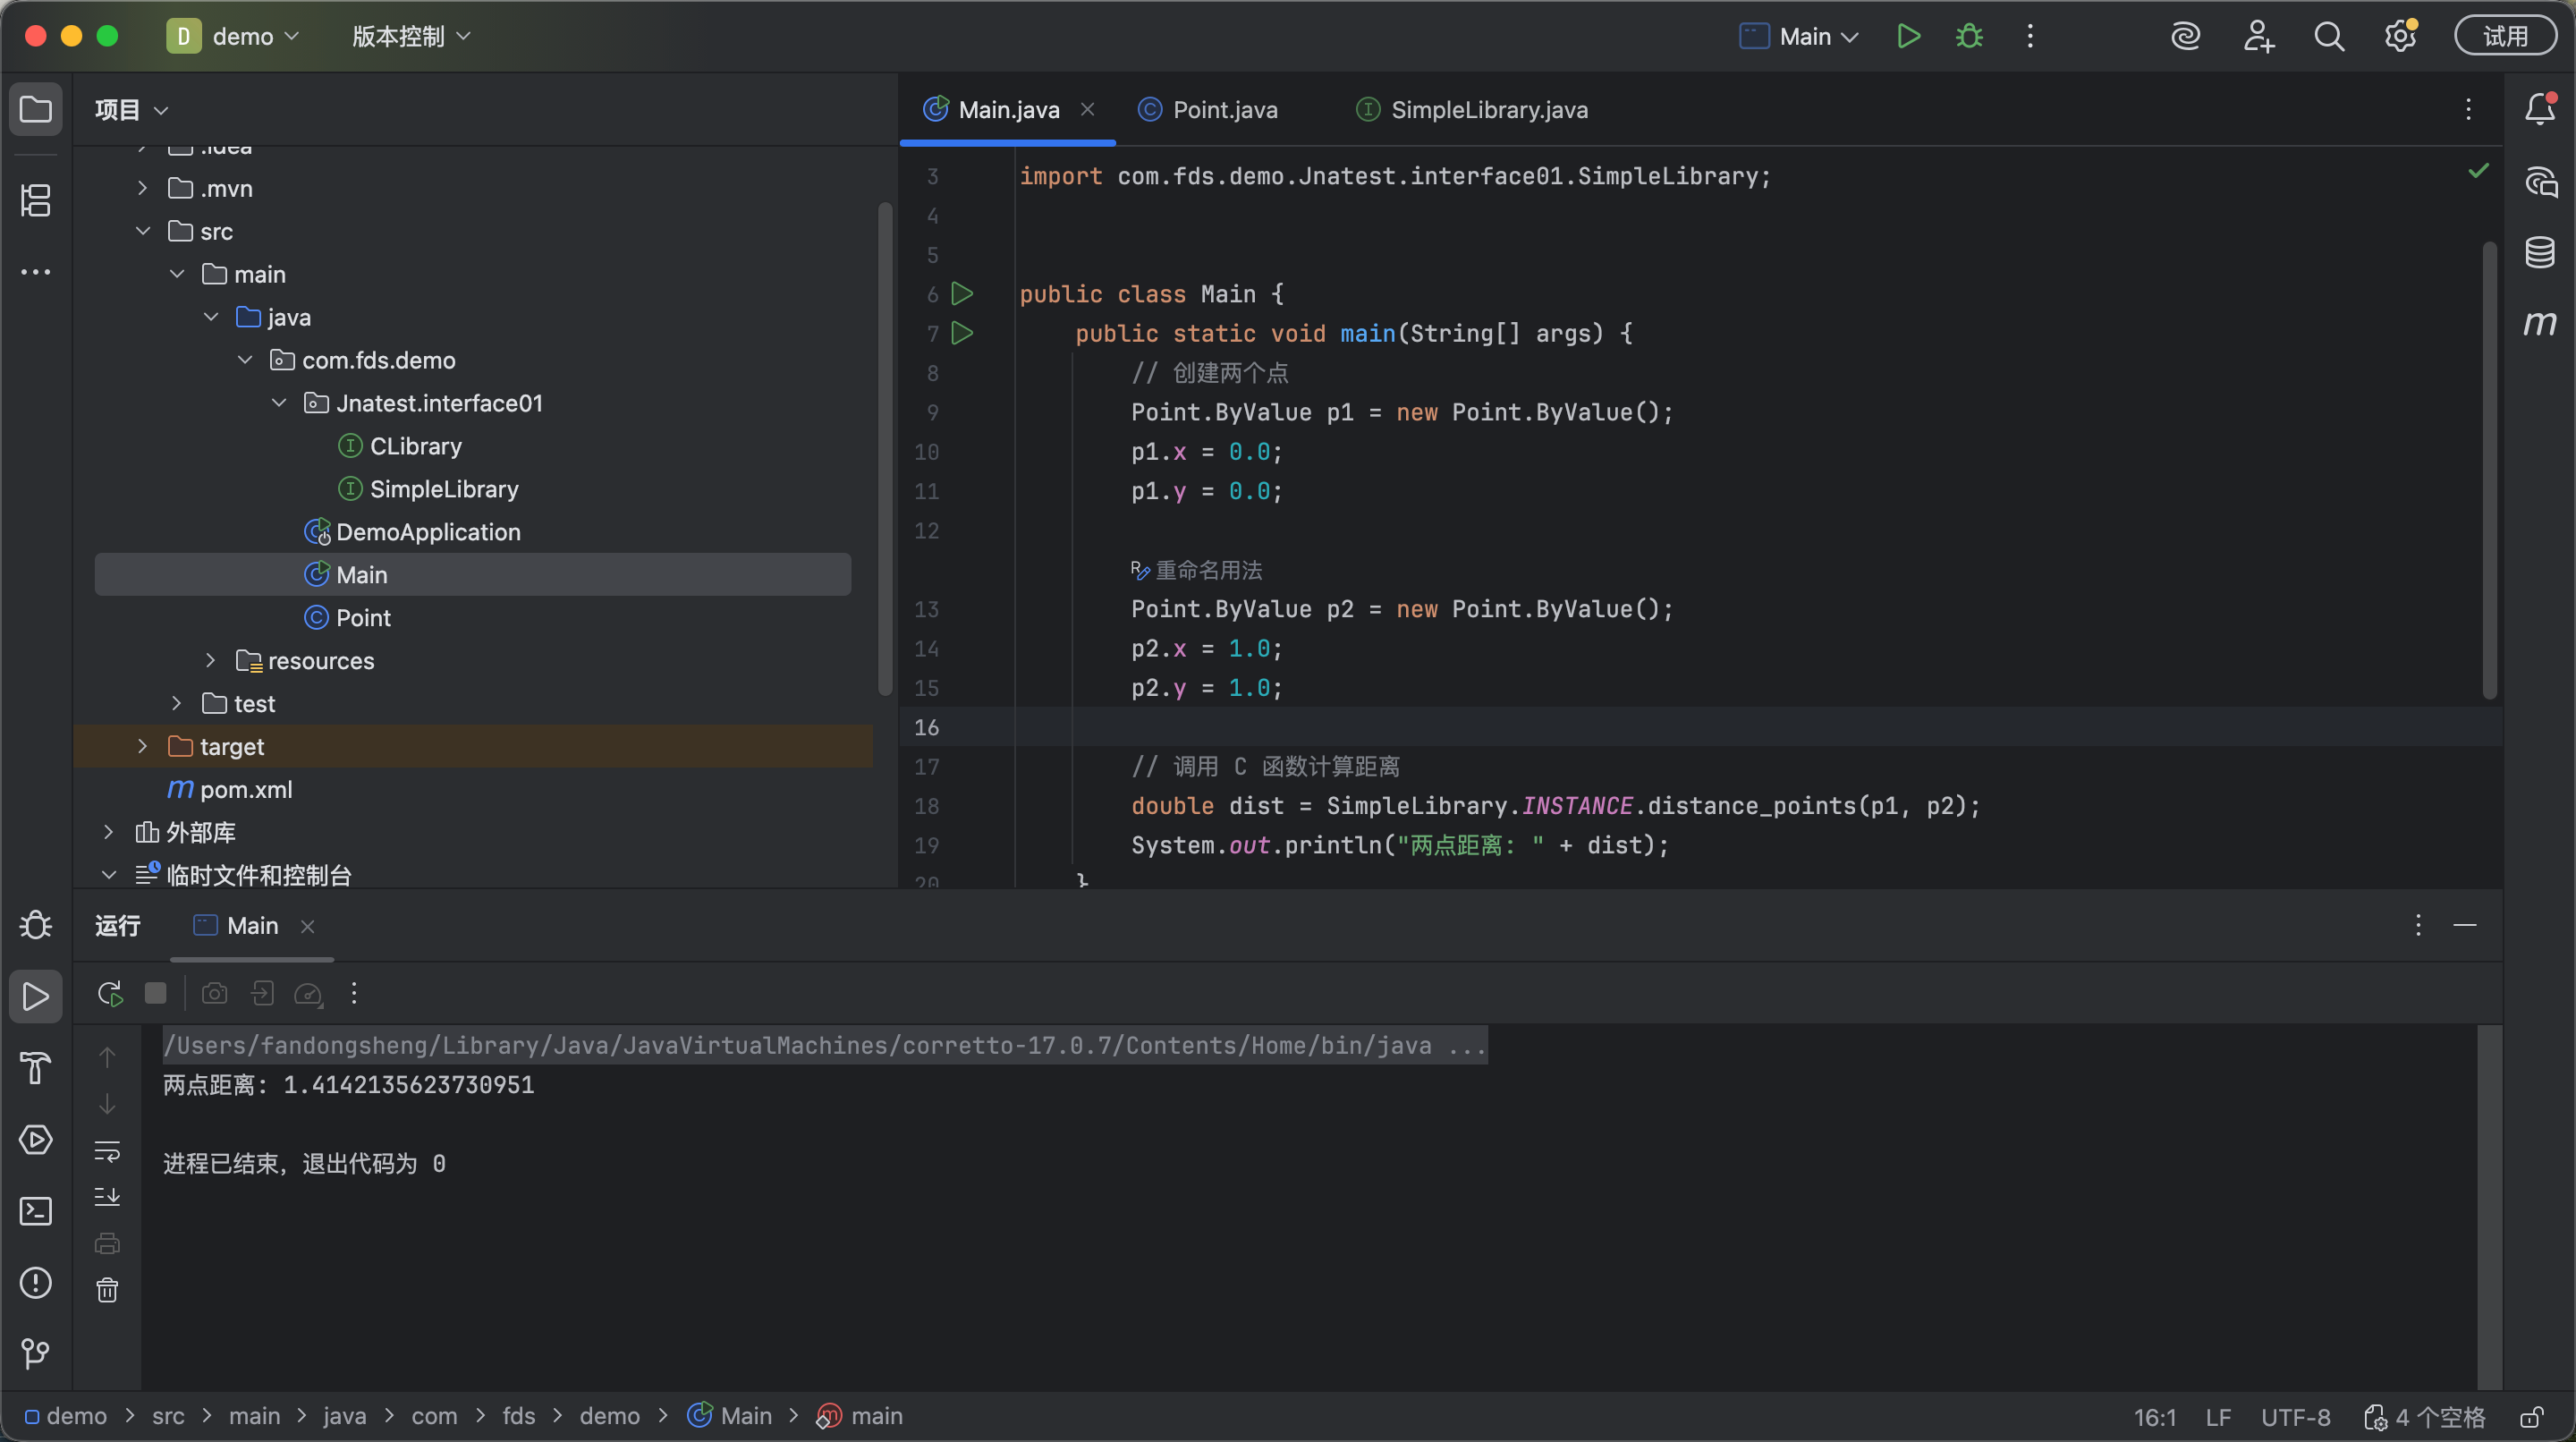Toggle soft-wrap in the console output
Screen dimensions: 2576x1442
pyautogui.click(x=107, y=1150)
